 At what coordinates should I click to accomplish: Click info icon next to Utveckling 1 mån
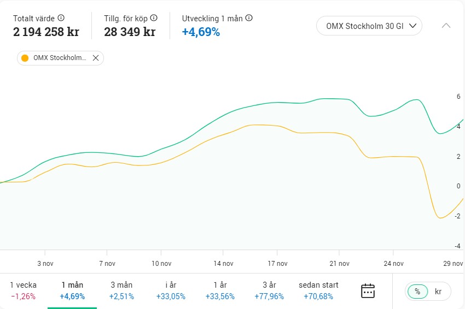point(249,18)
